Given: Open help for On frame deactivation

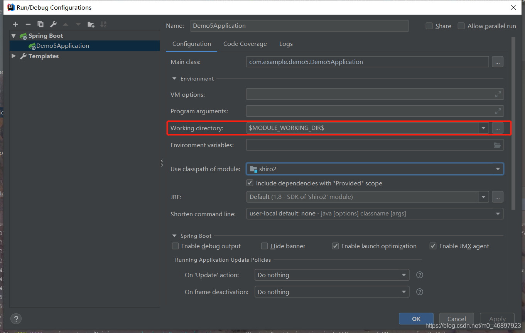Looking at the screenshot, I should [420, 292].
